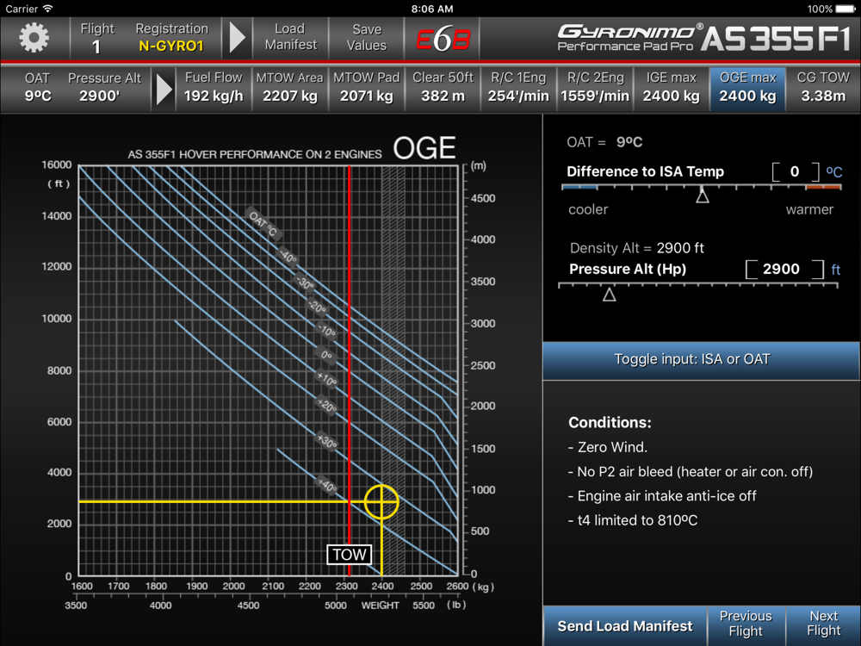Tap the Density Alt = 2900 ft readout
The width and height of the screenshot is (861, 646).
click(636, 248)
